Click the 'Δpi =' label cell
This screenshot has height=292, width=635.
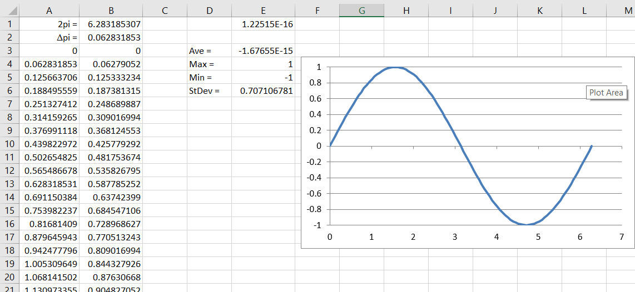pyautogui.click(x=49, y=38)
